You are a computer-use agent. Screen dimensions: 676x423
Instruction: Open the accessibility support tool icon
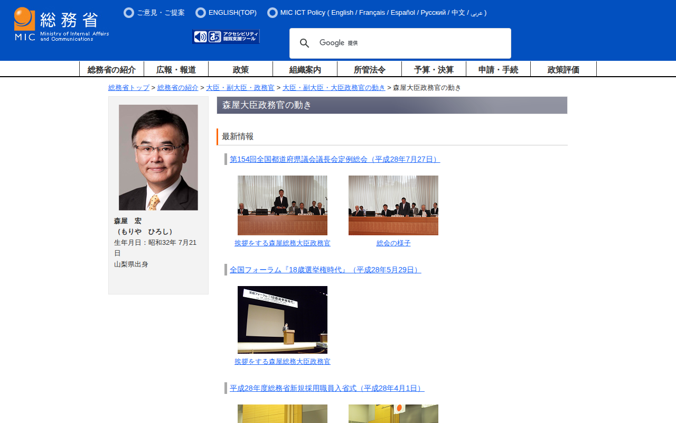tap(226, 36)
